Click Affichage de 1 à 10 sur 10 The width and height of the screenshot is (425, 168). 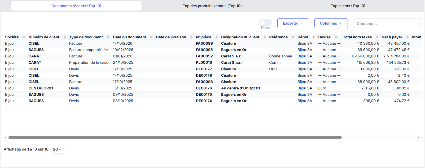(26, 149)
